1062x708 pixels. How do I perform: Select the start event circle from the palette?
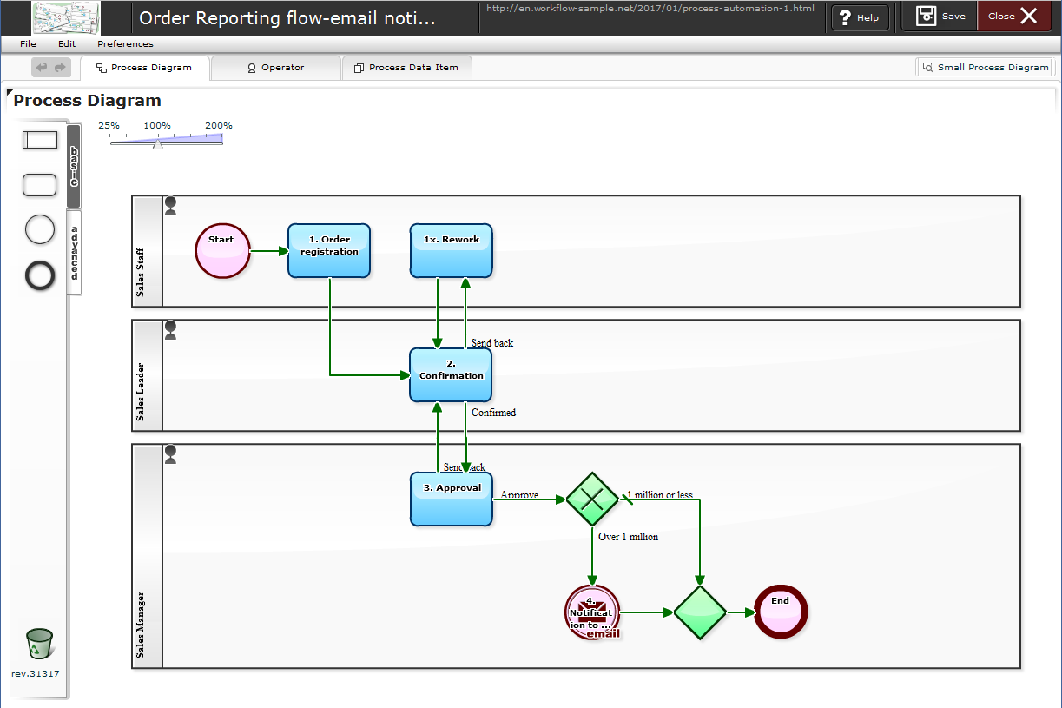click(39, 229)
